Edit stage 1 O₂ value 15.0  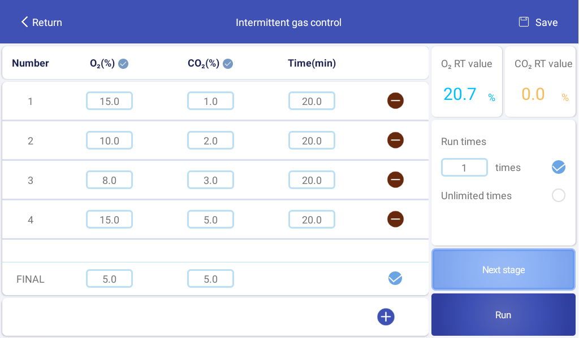[x=109, y=102]
